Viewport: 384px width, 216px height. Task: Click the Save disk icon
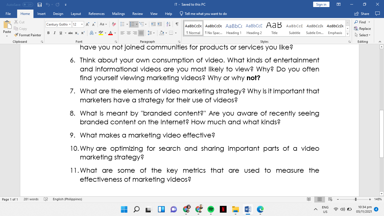pos(40,4)
